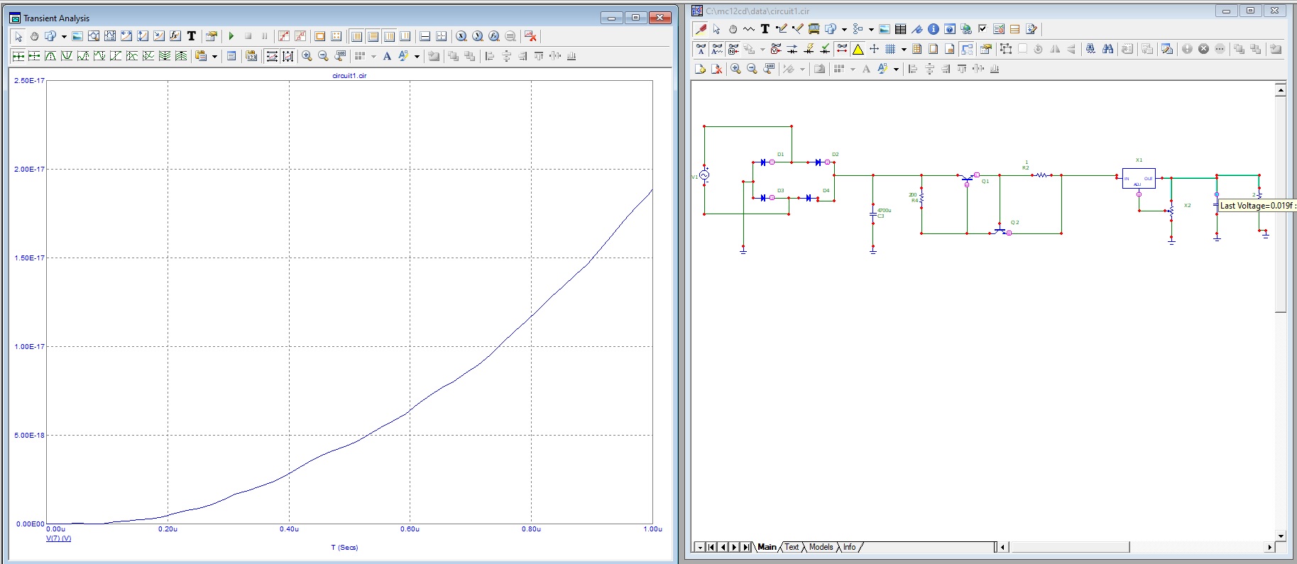Open the text color dropdown in analysis toolbar

click(417, 57)
